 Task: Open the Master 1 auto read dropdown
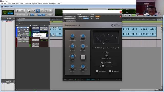[x=24, y=42]
